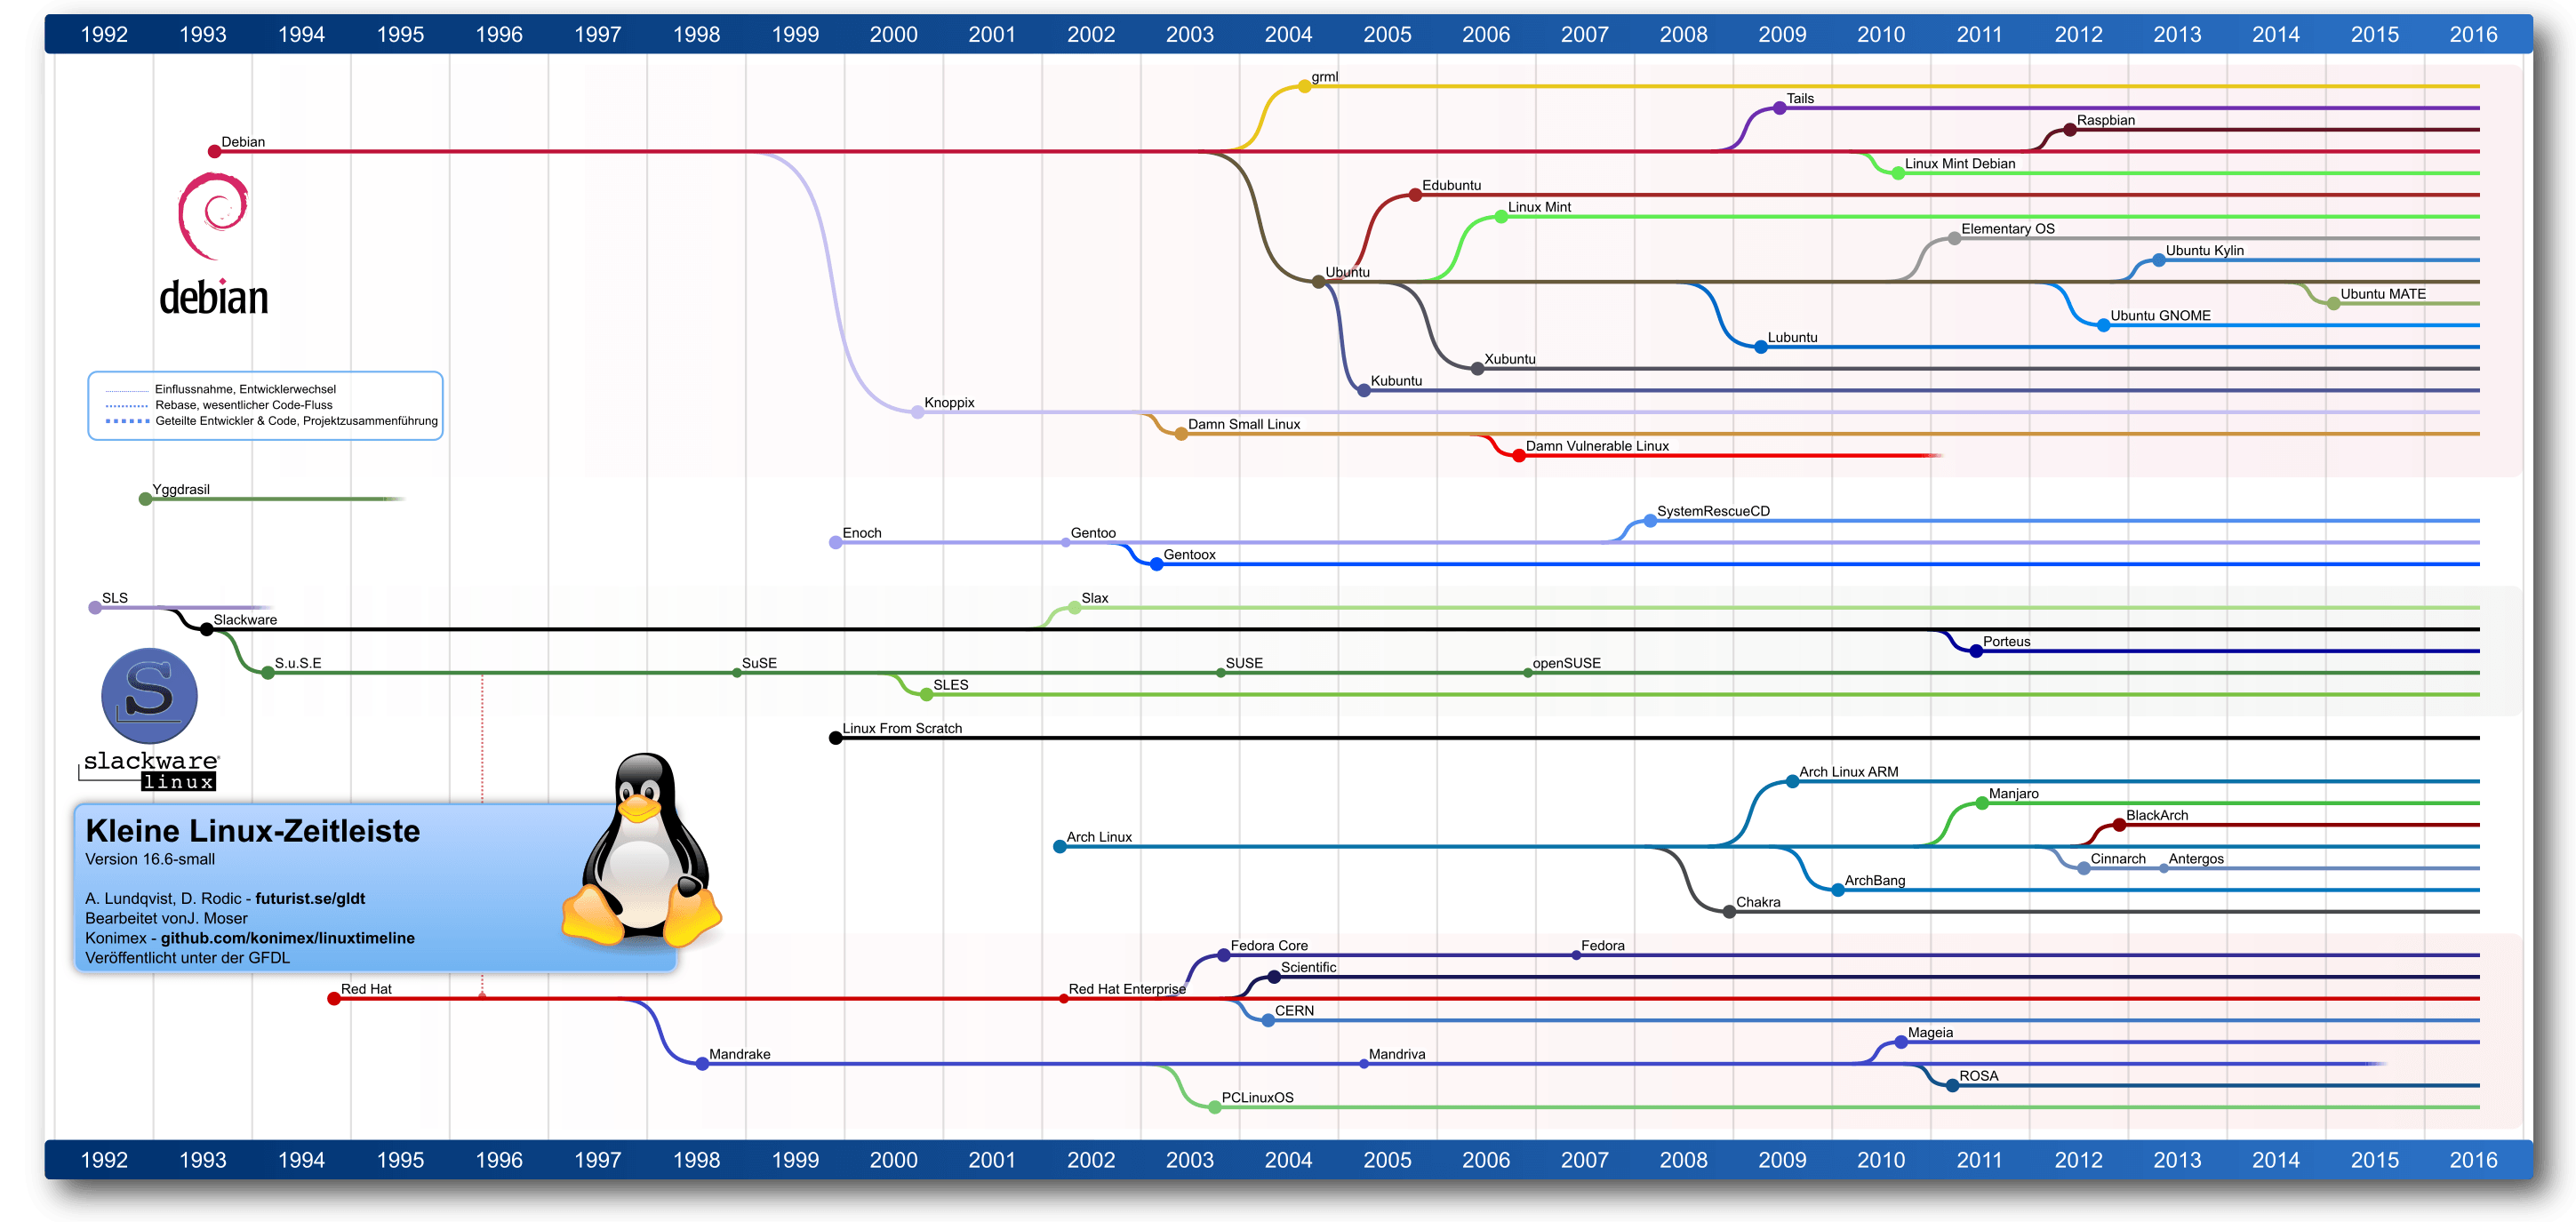Select the Ubuntu branch node

1318,282
